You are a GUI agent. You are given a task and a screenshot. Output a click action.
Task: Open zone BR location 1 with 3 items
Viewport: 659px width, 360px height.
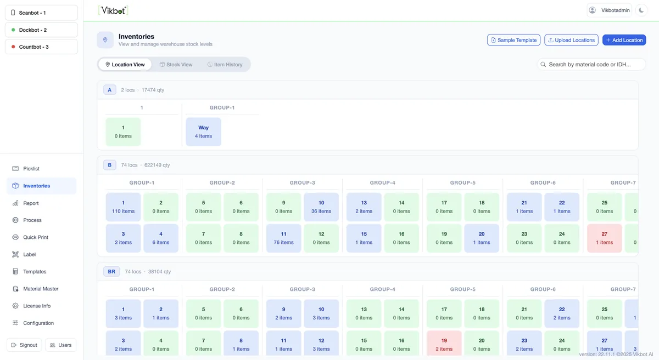point(123,314)
